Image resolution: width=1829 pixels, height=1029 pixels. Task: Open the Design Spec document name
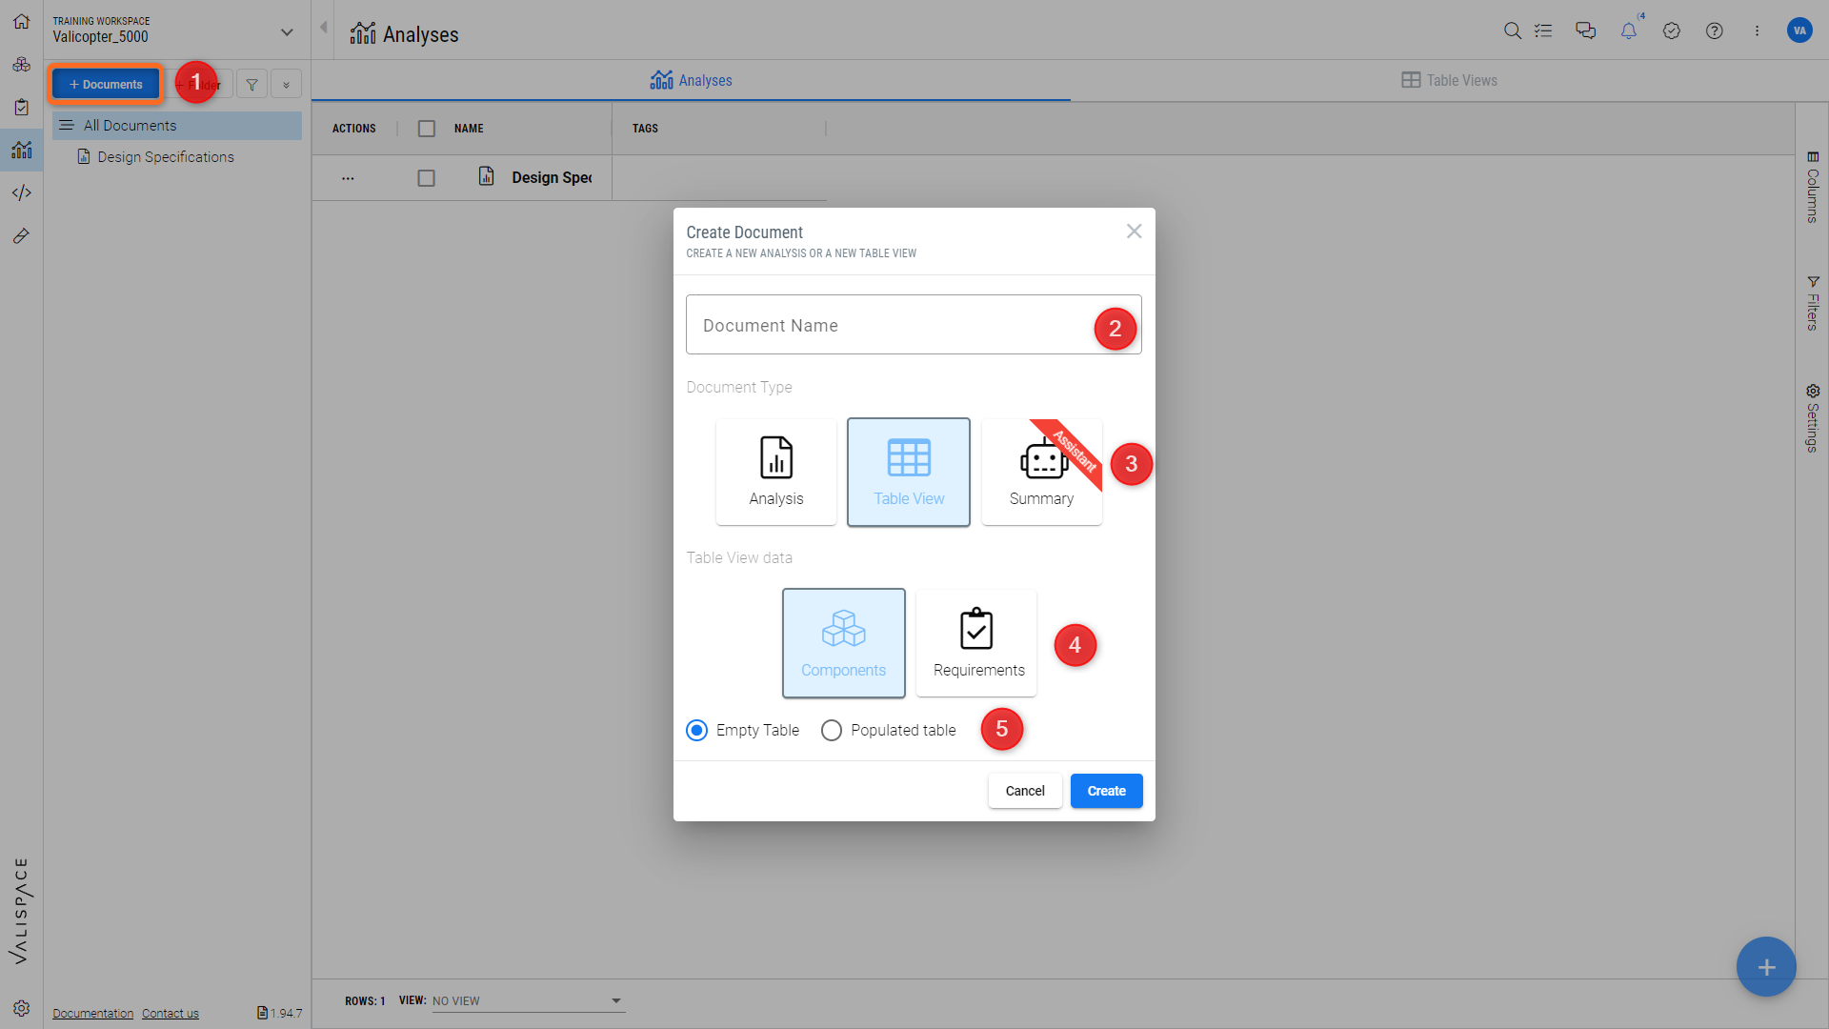pyautogui.click(x=552, y=178)
